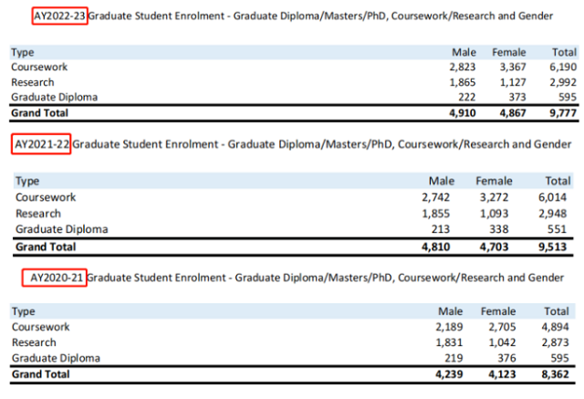Click the AY2021-22 heading label
Viewport: 584px width, 399px height.
coord(42,144)
